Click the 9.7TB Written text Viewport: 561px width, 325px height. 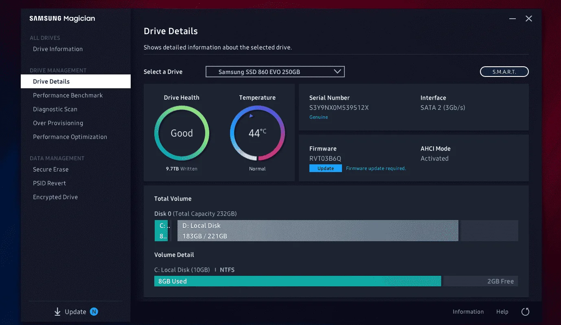click(182, 169)
